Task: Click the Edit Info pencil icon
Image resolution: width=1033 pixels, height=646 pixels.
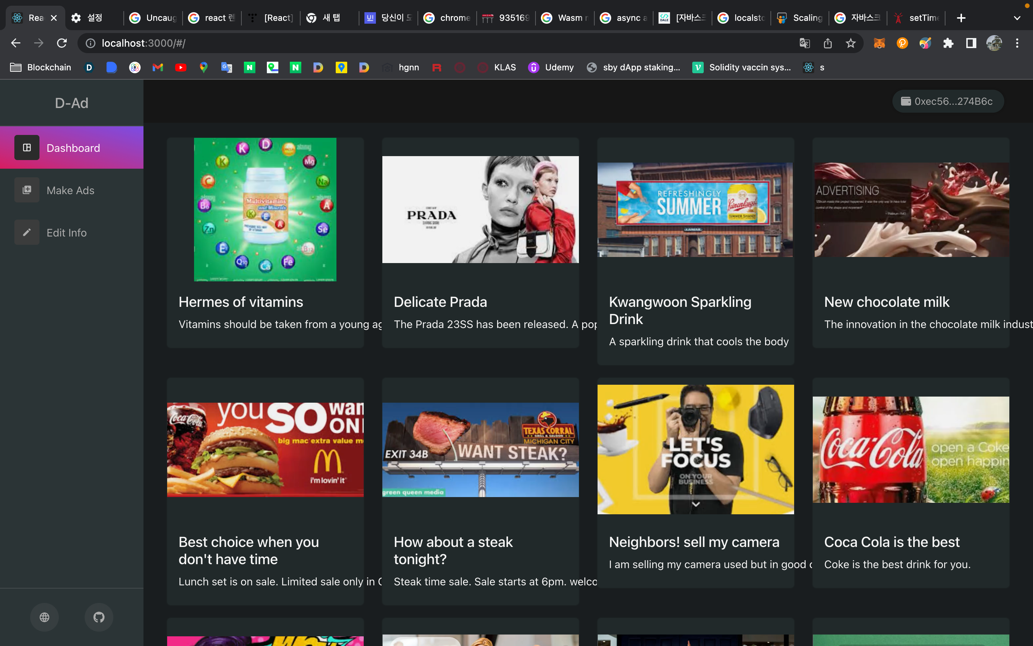Action: [27, 233]
